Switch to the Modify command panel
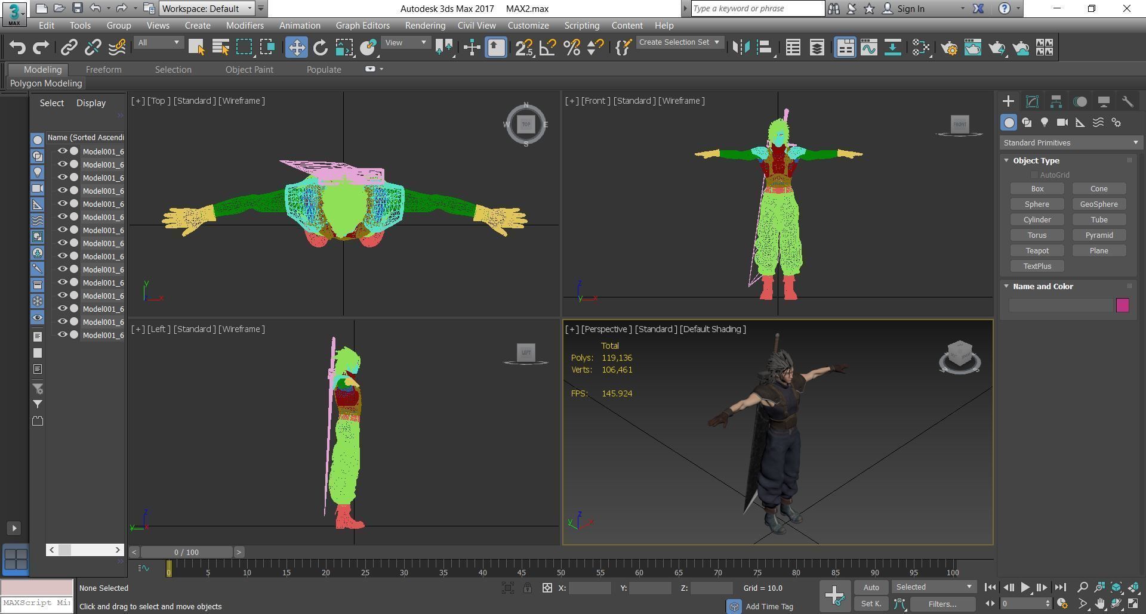Image resolution: width=1146 pixels, height=614 pixels. point(1032,101)
